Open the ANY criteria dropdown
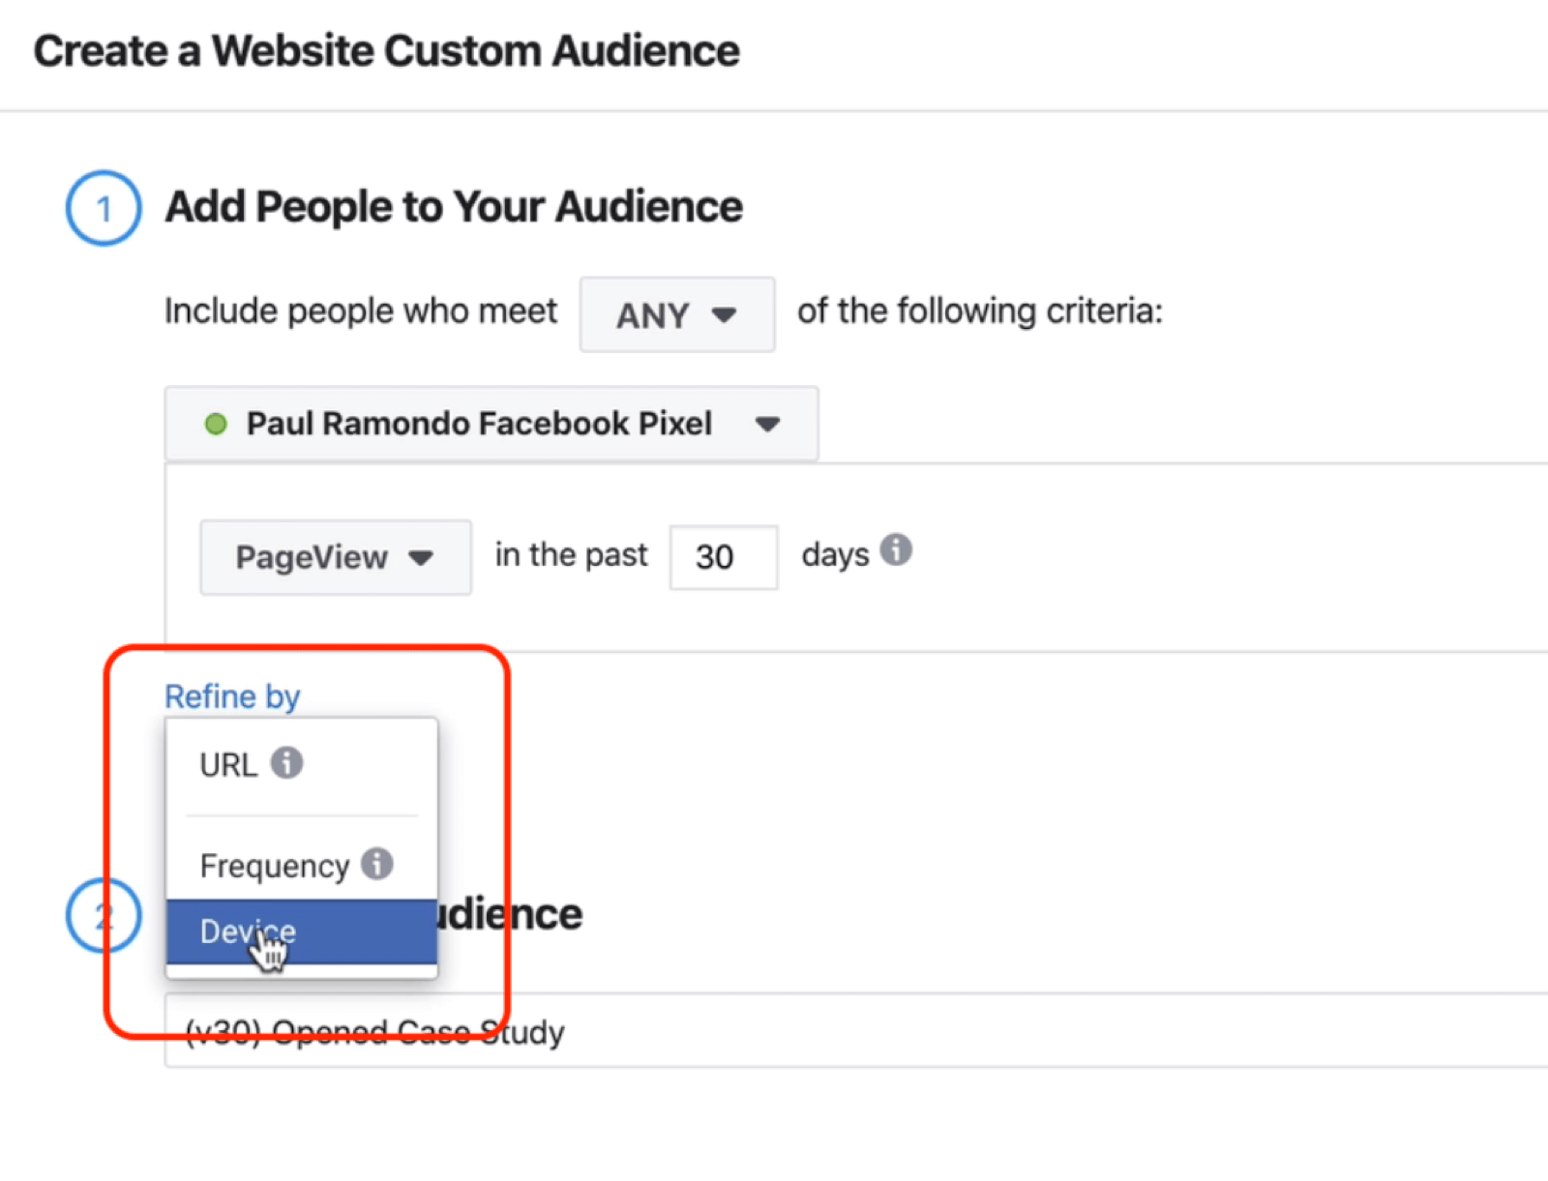Image resolution: width=1548 pixels, height=1181 pixels. pyautogui.click(x=677, y=314)
